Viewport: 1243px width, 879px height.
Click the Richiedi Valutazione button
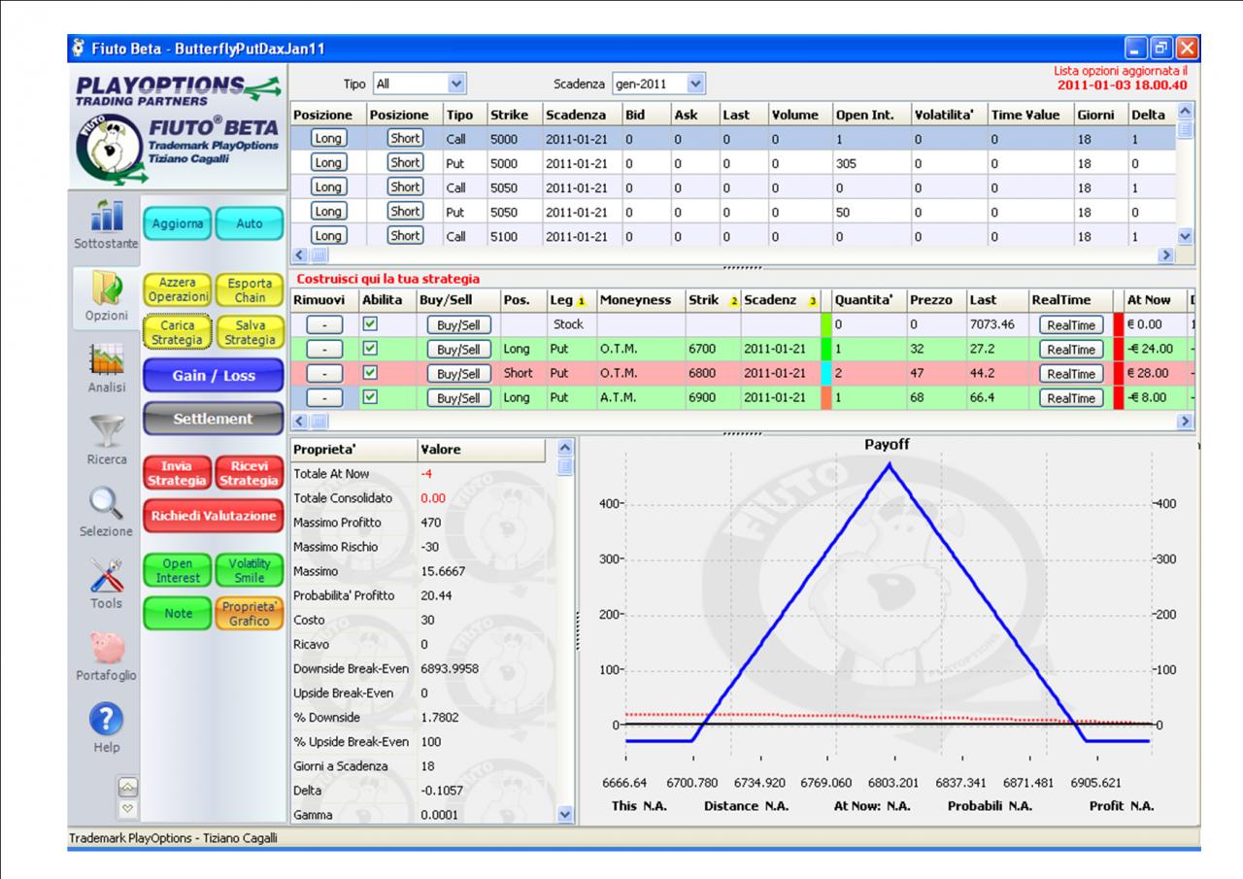213,517
